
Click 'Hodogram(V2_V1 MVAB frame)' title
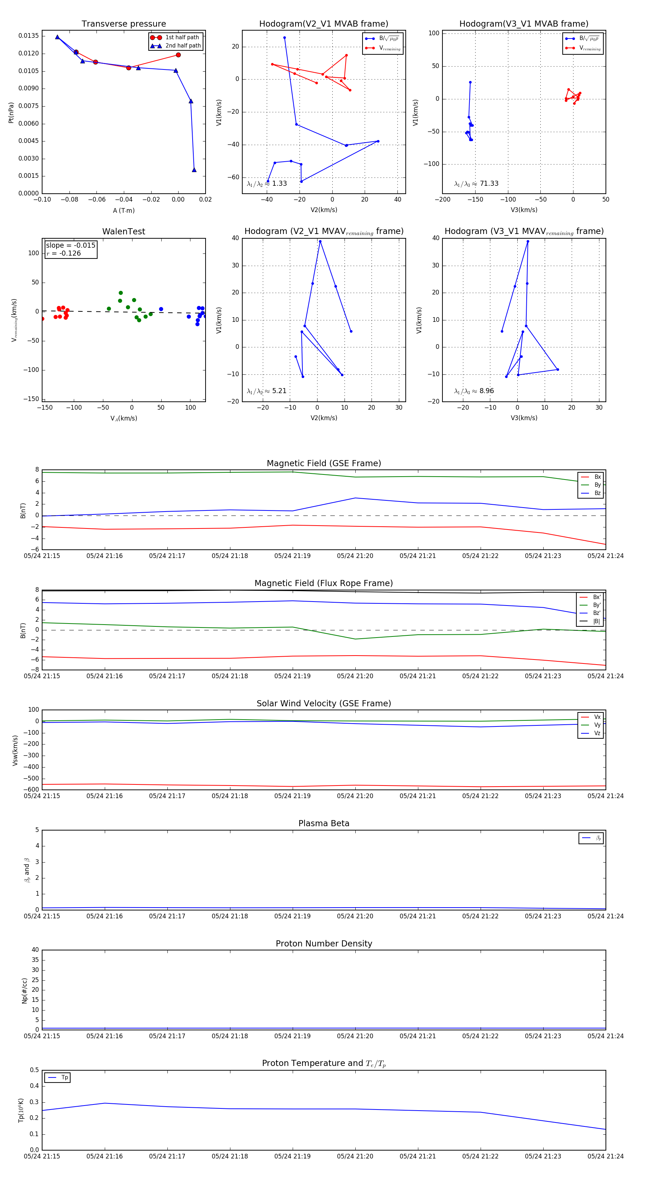[324, 24]
